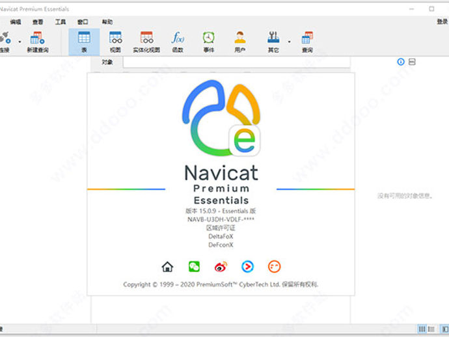
Task: Click the red Weibo icon
Action: pyautogui.click(x=221, y=267)
